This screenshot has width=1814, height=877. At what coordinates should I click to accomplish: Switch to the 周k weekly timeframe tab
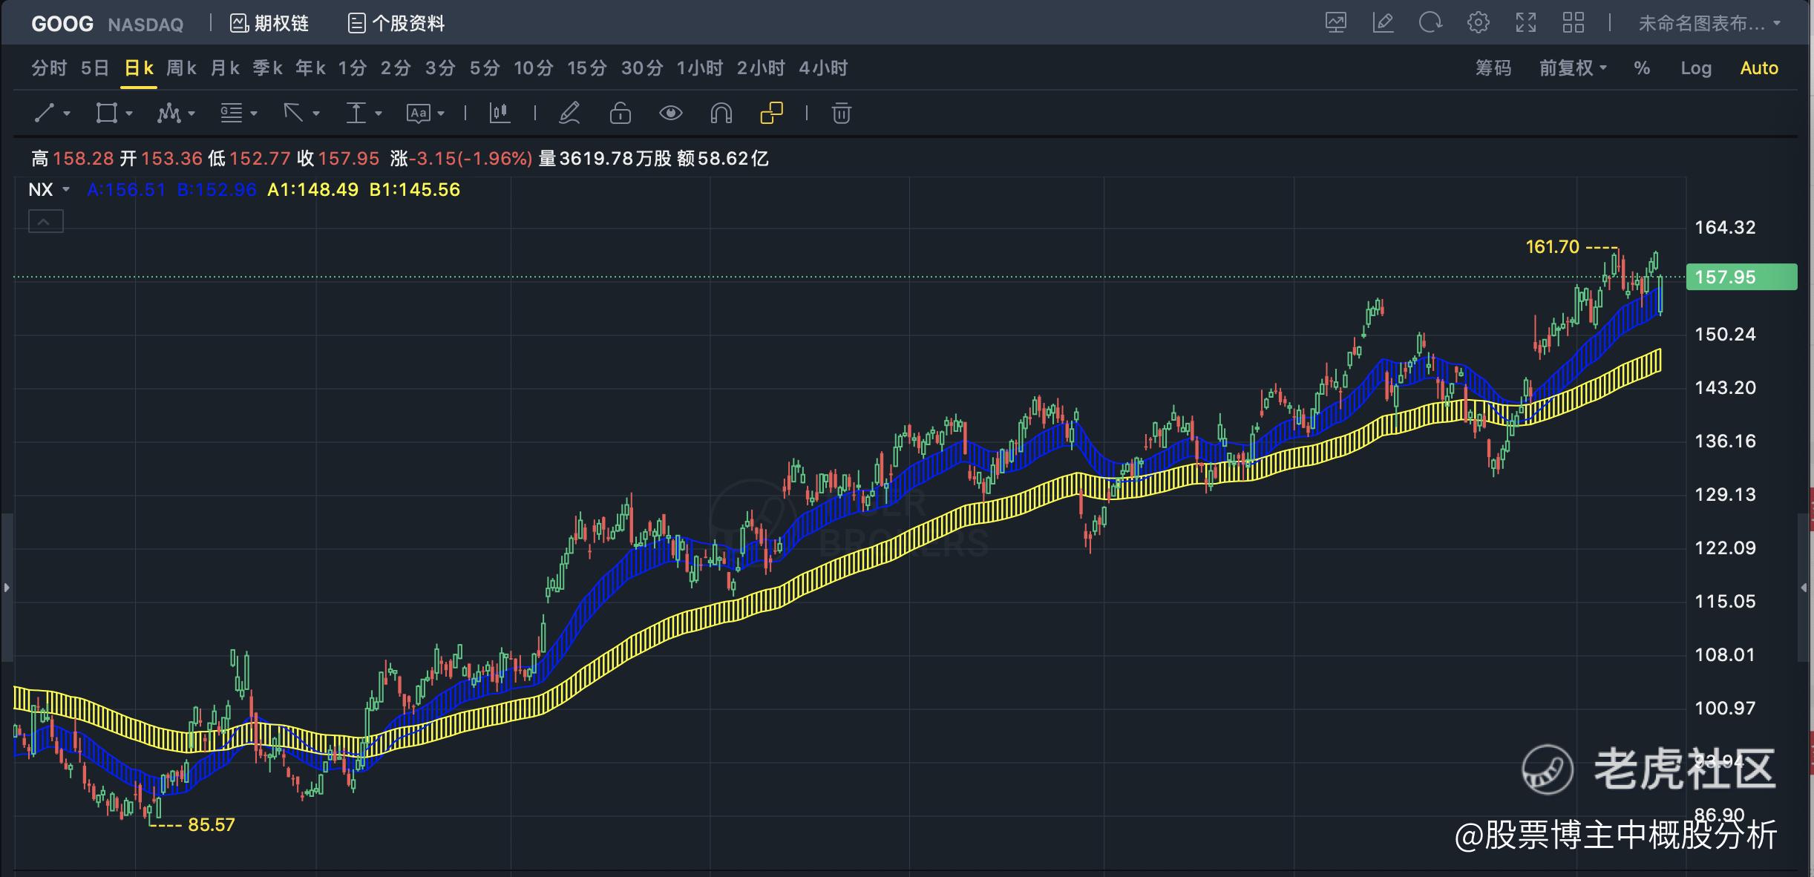[181, 68]
